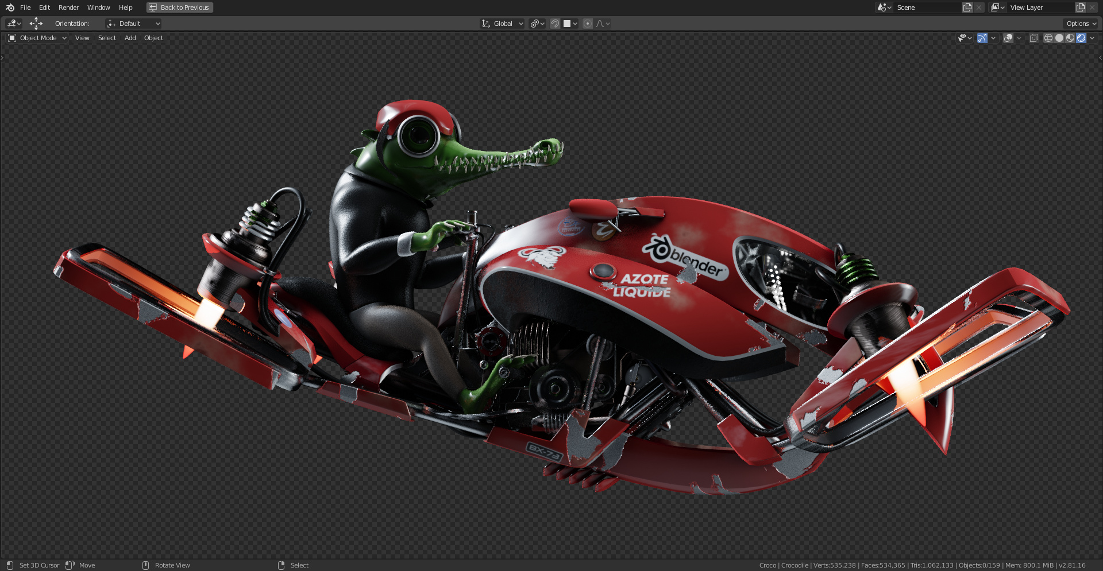Viewport: 1103px width, 571px height.
Task: Open the Render menu
Action: click(x=68, y=7)
